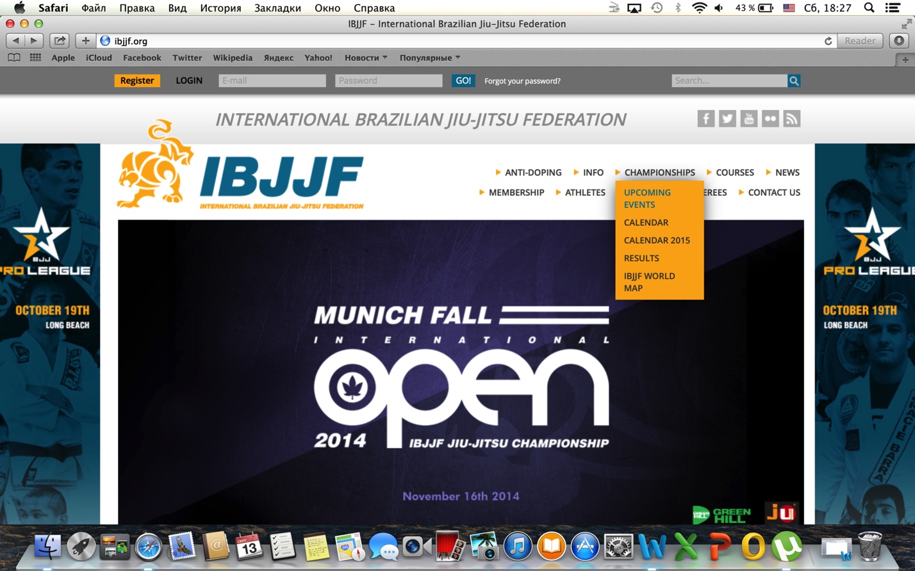
Task: Click the orange Register button
Action: pos(137,81)
